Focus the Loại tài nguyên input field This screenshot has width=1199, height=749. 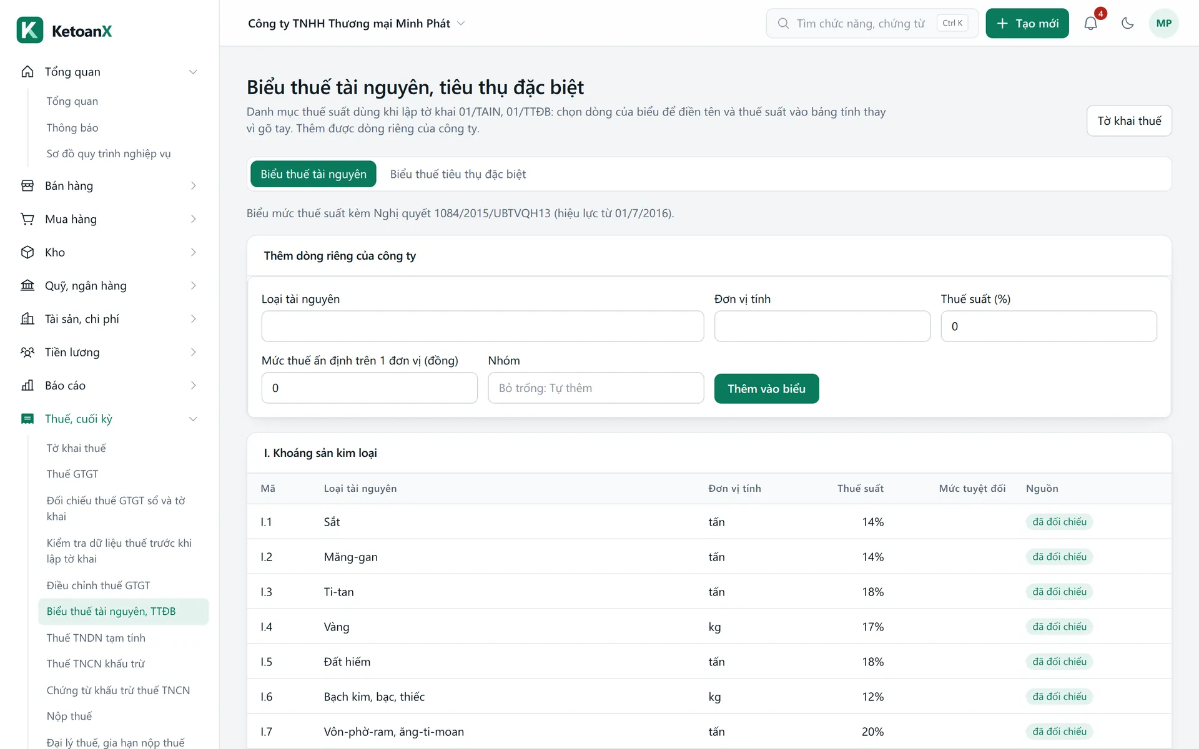483,326
